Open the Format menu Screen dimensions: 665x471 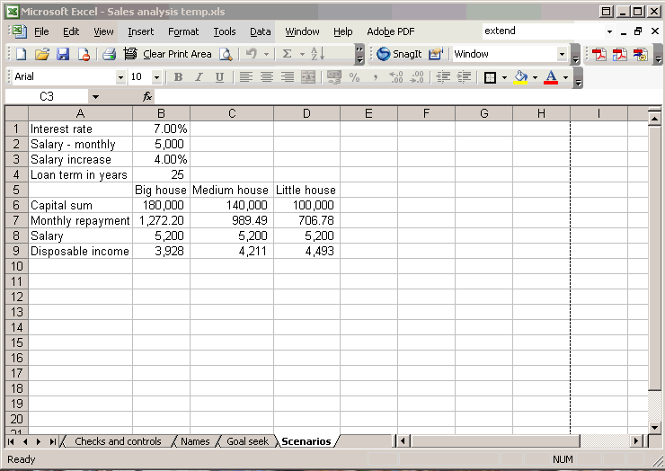pyautogui.click(x=183, y=31)
